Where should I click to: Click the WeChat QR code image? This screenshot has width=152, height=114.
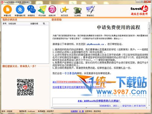tap(25, 87)
